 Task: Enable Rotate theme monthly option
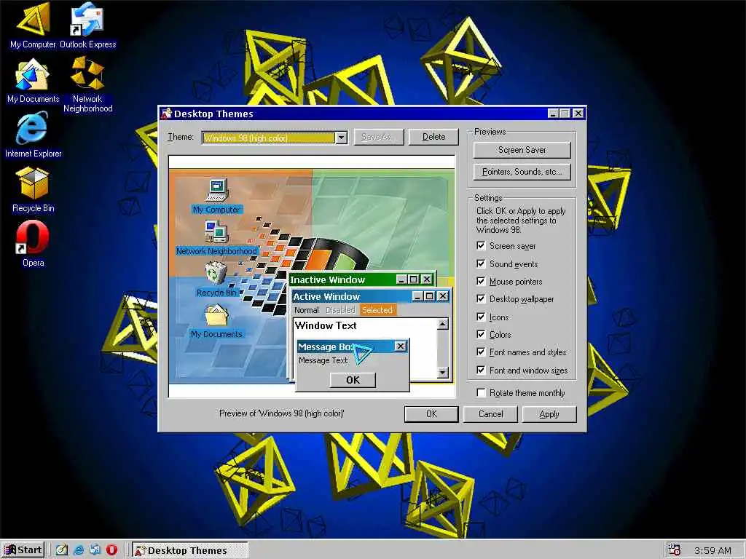click(481, 392)
